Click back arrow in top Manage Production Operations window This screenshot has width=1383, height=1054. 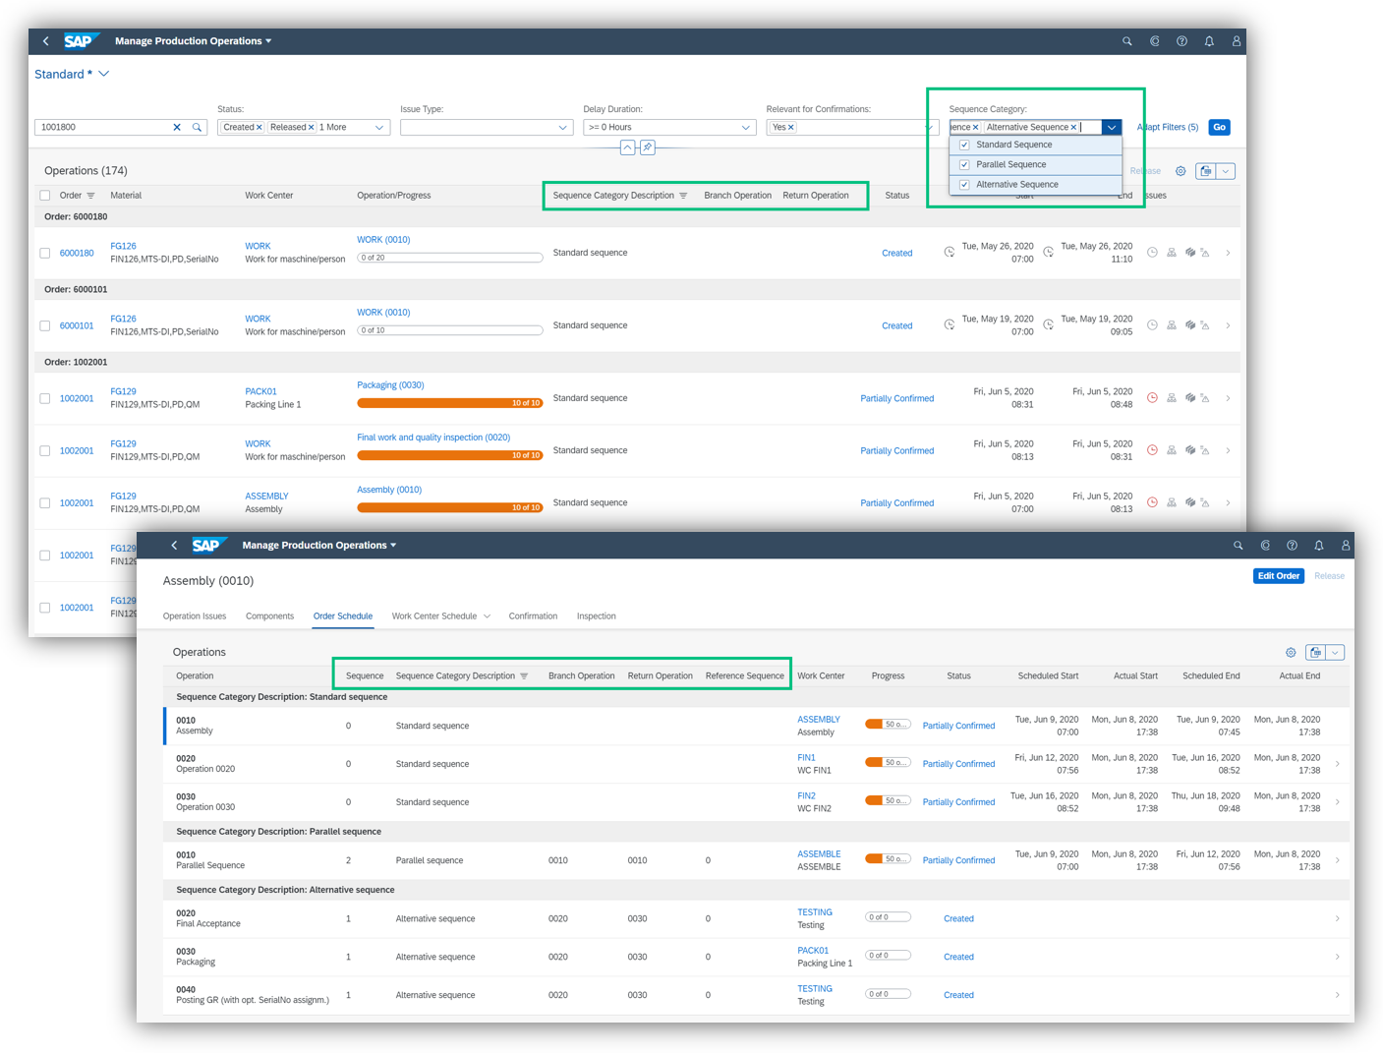pos(46,41)
